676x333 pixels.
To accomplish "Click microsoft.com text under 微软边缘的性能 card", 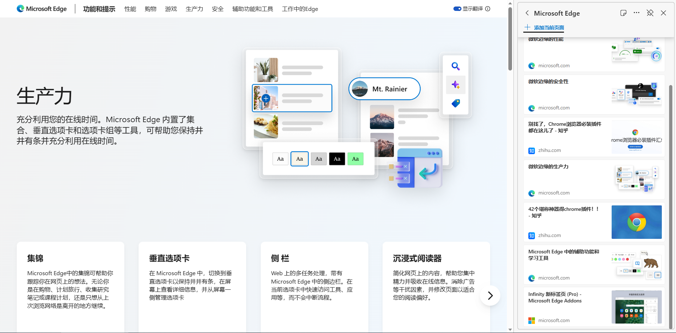I will 554,66.
